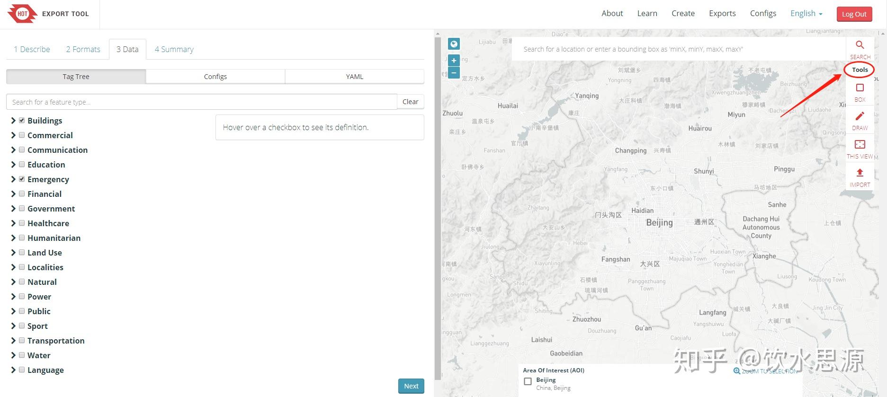Click the Search magnifier map tool

point(860,45)
